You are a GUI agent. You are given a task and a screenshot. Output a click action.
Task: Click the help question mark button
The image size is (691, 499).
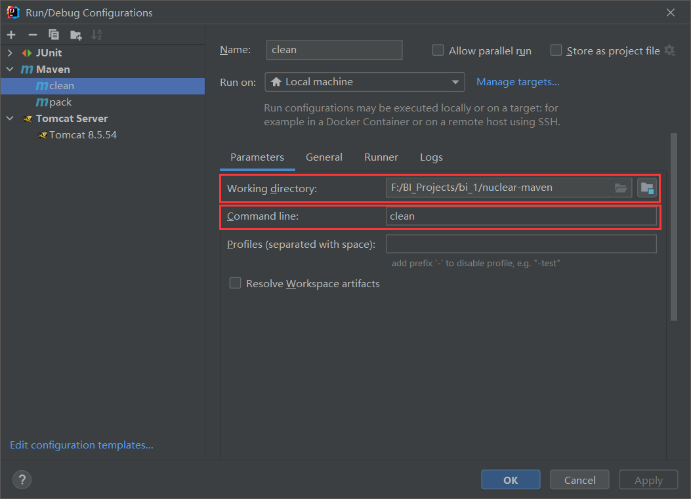(x=22, y=480)
